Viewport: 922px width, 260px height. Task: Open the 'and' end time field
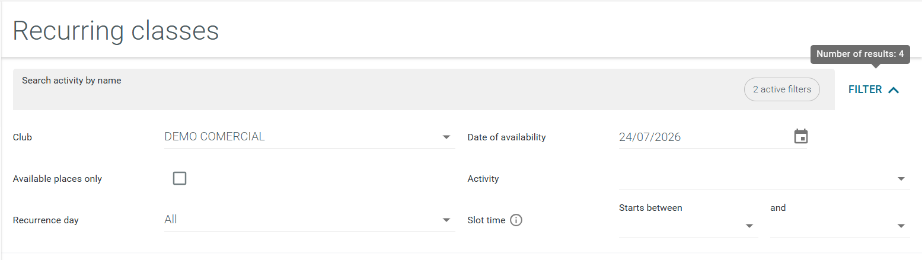click(x=840, y=226)
